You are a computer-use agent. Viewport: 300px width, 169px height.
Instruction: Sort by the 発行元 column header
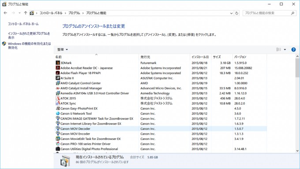click(x=164, y=57)
